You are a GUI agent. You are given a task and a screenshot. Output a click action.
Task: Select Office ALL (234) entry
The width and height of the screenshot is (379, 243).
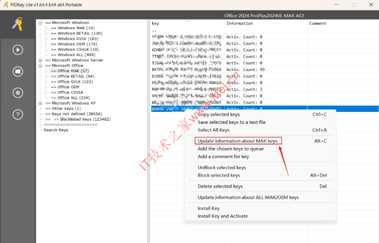[71, 98]
